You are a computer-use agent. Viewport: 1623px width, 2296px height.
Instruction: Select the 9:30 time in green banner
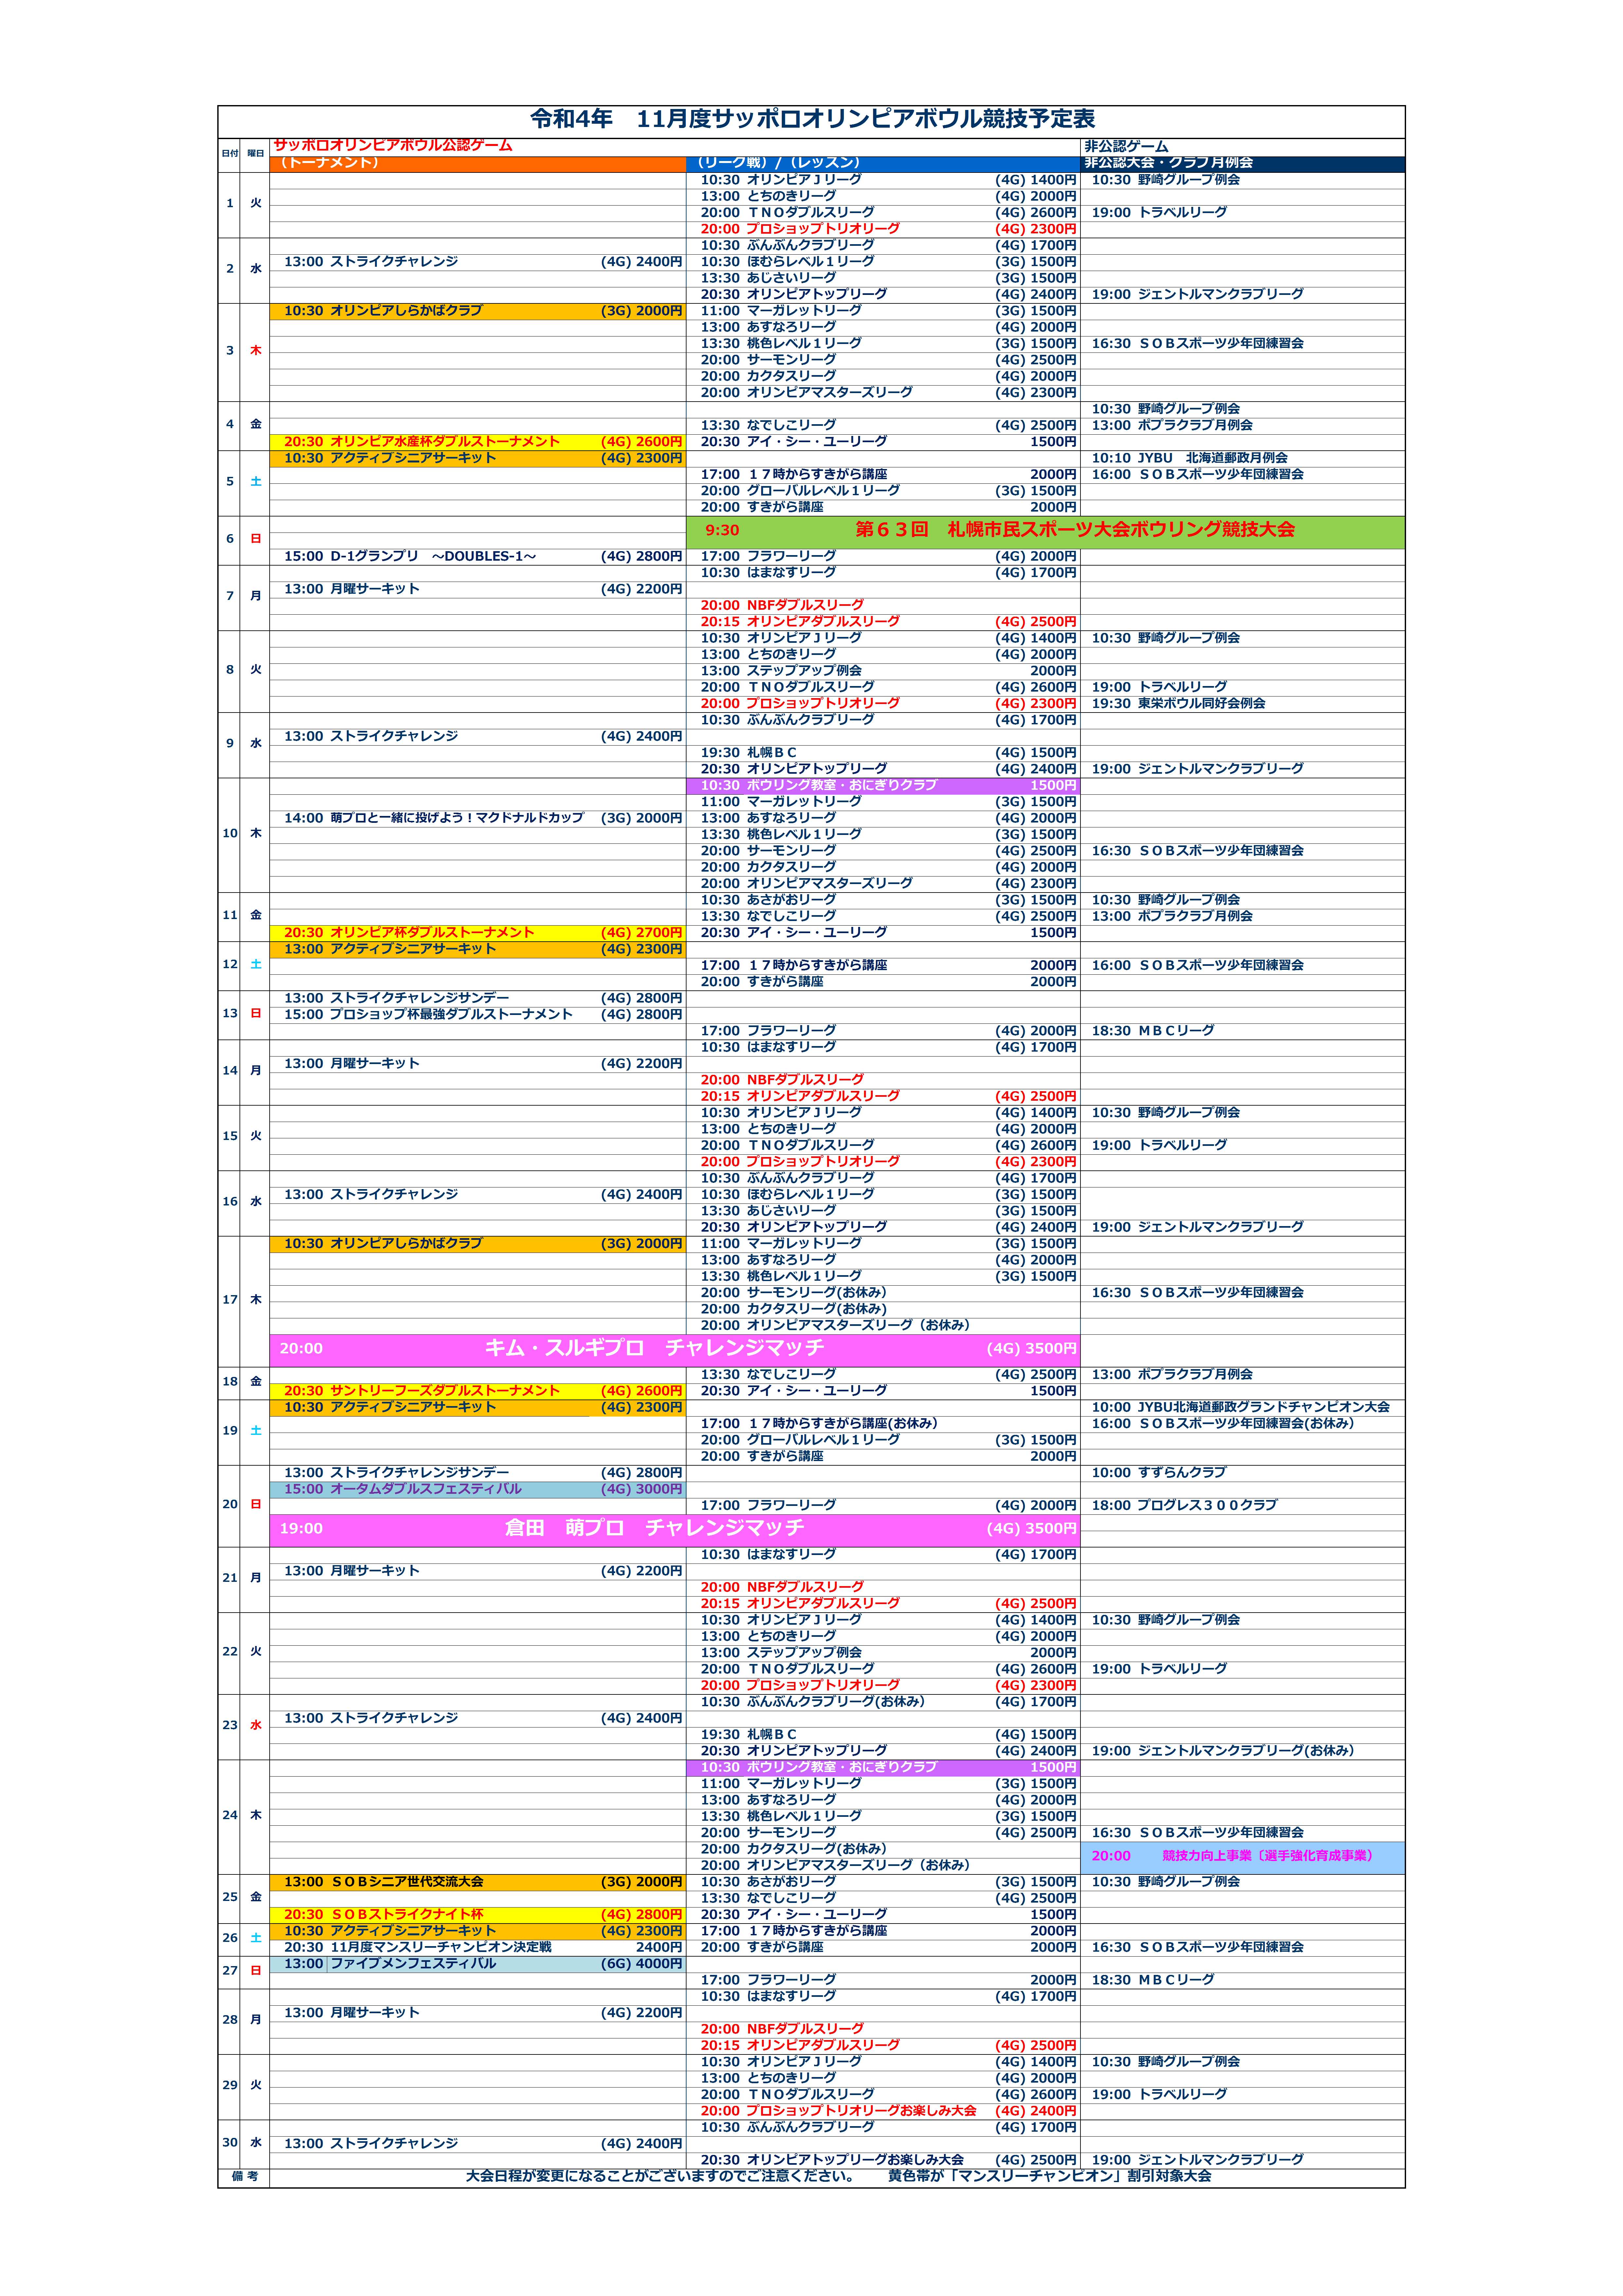coord(722,531)
